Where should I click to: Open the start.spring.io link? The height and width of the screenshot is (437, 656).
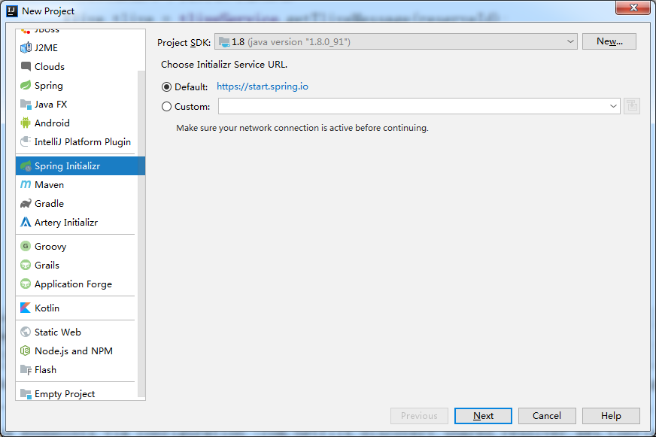[x=263, y=86]
